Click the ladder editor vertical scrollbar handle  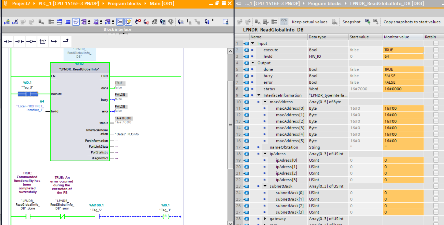click(230, 125)
